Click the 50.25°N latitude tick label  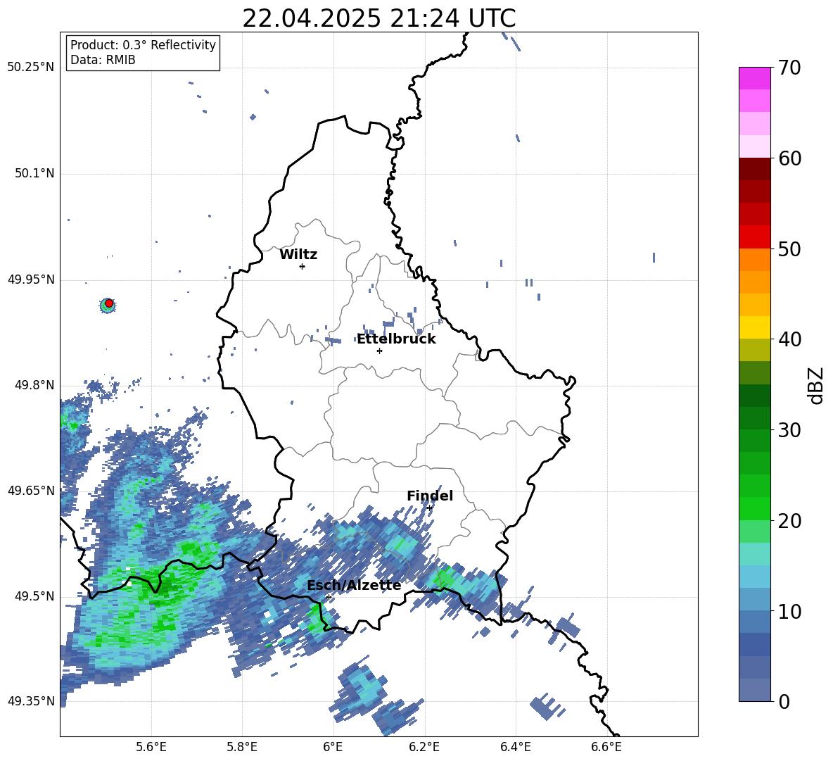31,68
